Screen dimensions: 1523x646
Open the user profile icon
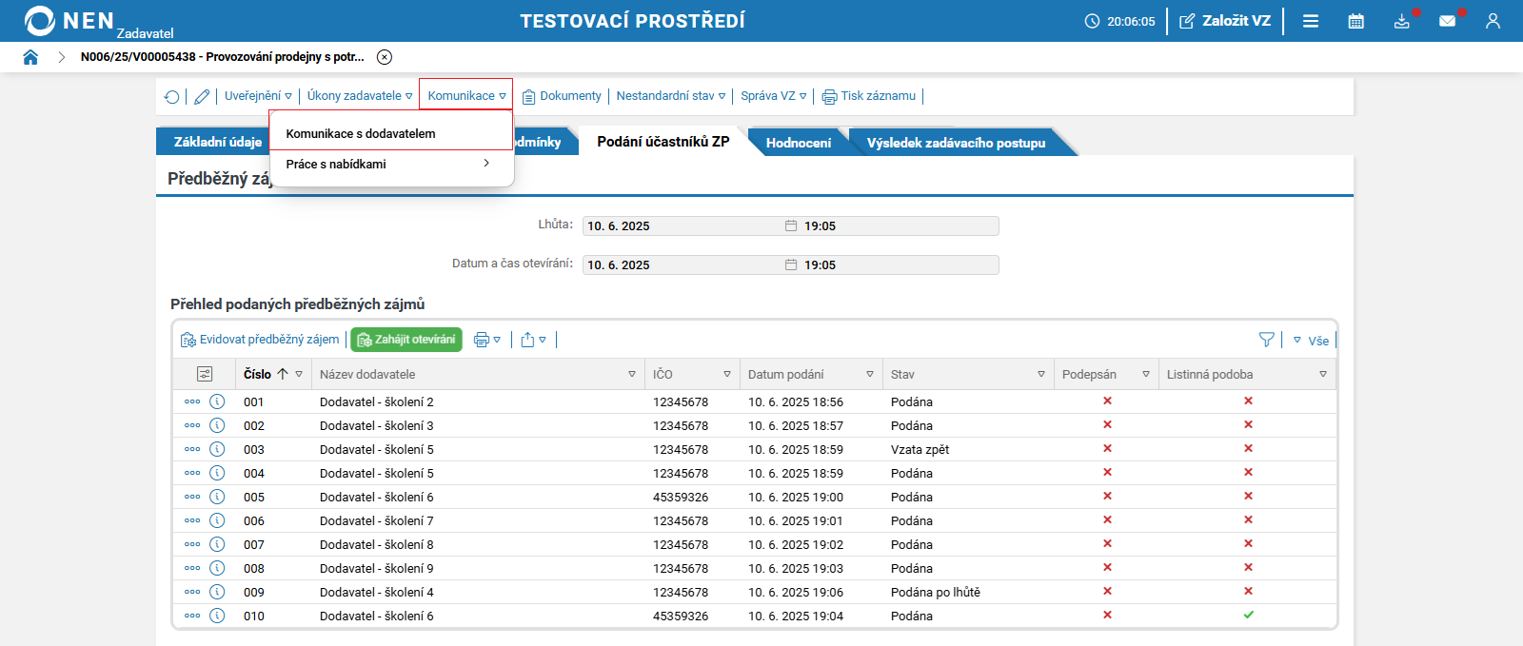[x=1493, y=21]
